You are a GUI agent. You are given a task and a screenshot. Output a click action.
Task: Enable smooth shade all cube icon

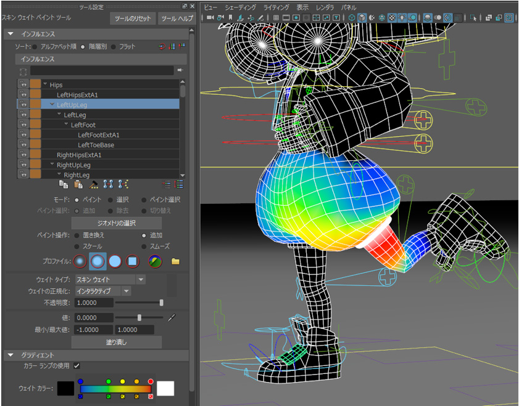[x=362, y=17]
